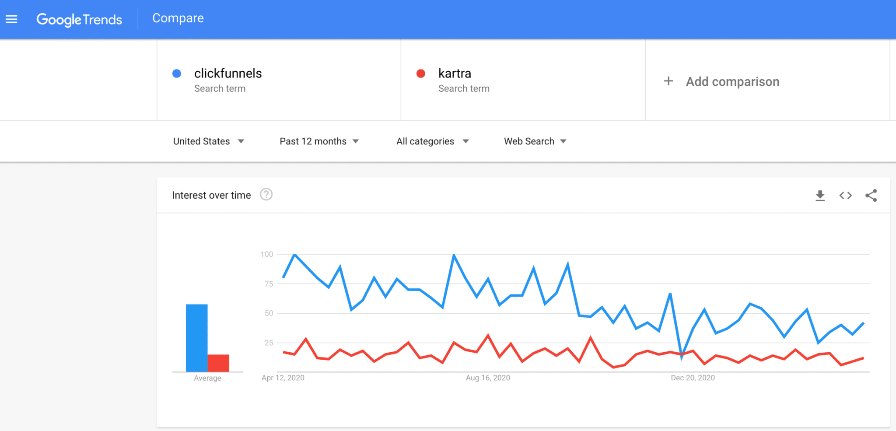Click the Aug 16, 2020 axis label
The height and width of the screenshot is (431, 896).
coord(488,378)
